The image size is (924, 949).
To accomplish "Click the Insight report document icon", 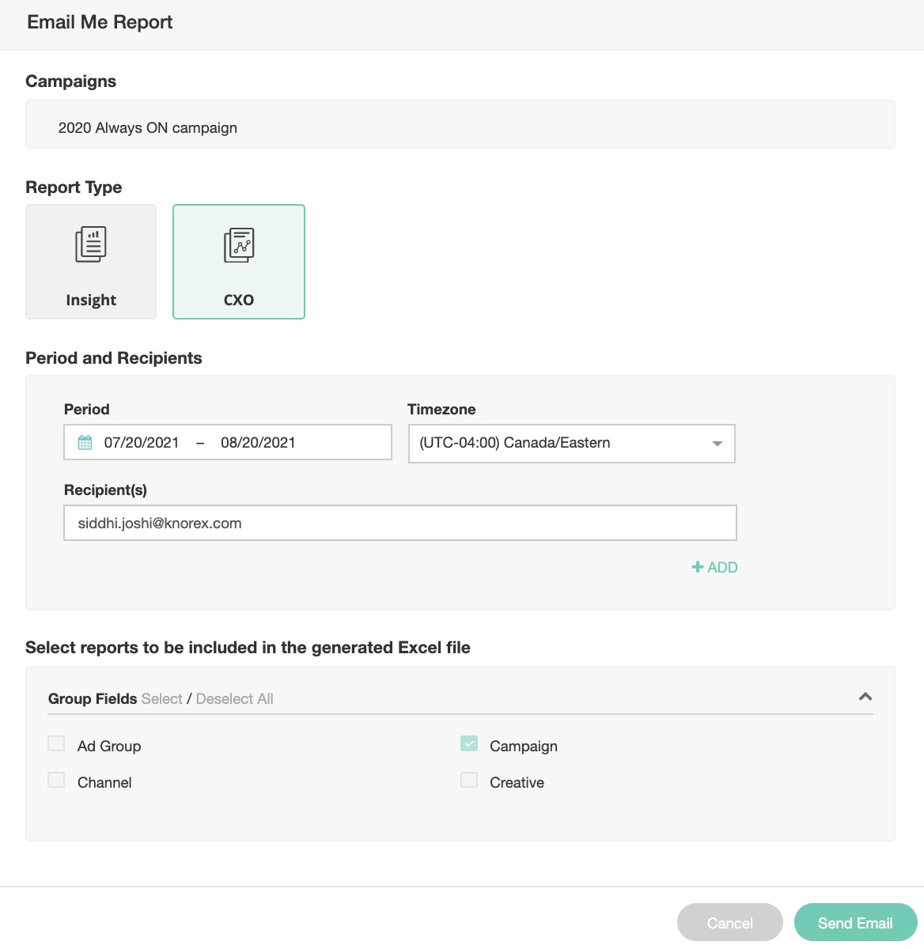I will 91,244.
